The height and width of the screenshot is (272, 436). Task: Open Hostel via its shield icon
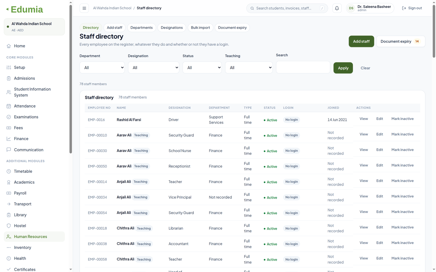9,226
